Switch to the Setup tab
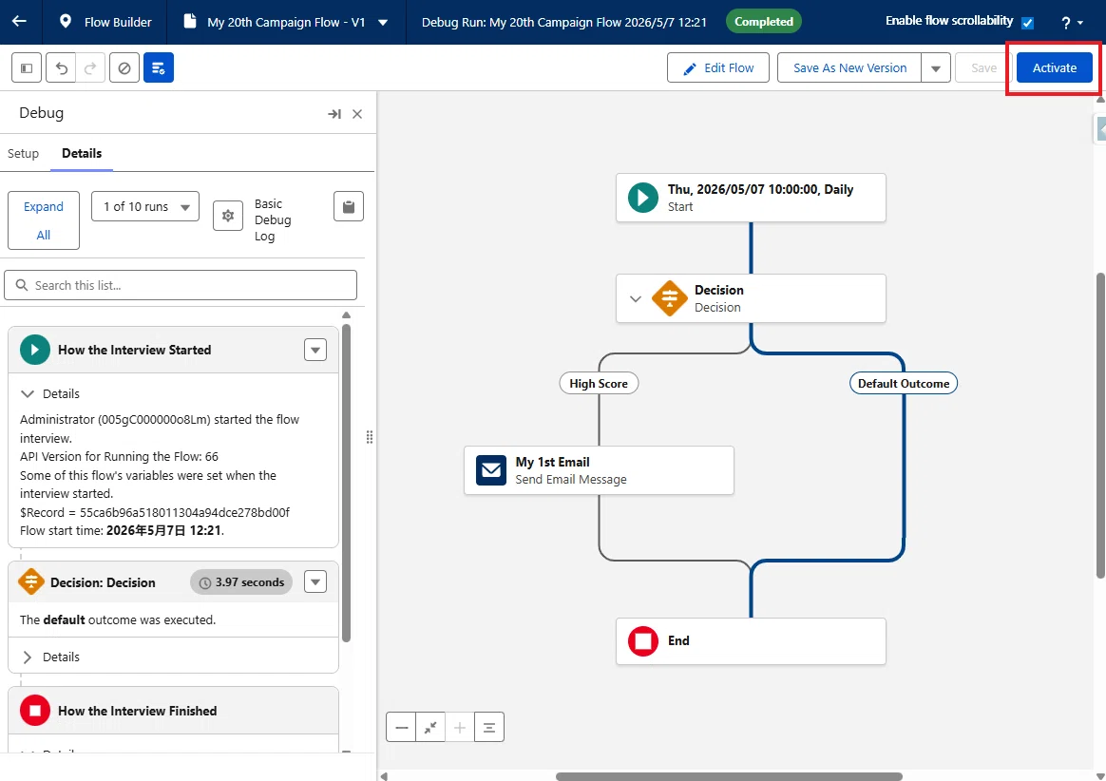The image size is (1106, 781). (23, 153)
